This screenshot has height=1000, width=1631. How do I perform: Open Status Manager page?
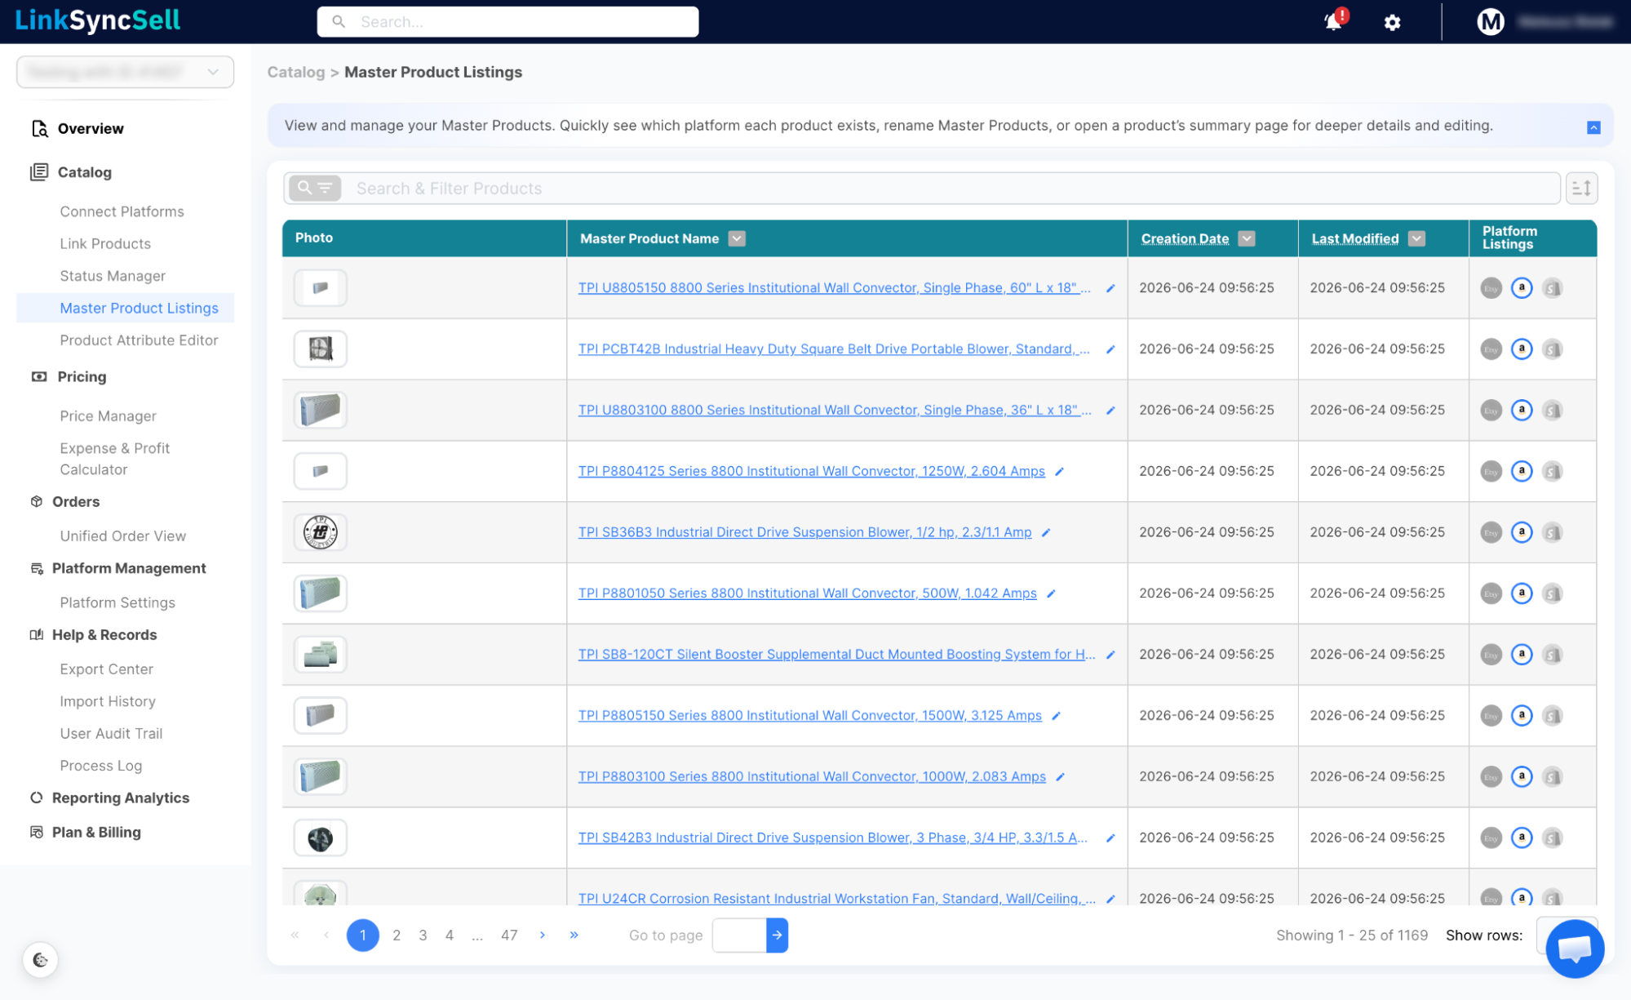coord(113,276)
